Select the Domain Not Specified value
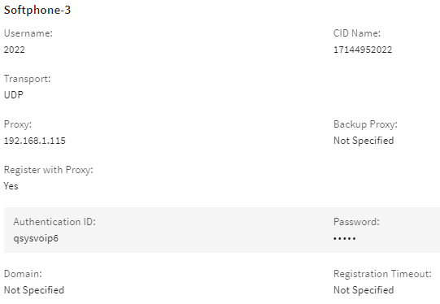 coord(34,290)
